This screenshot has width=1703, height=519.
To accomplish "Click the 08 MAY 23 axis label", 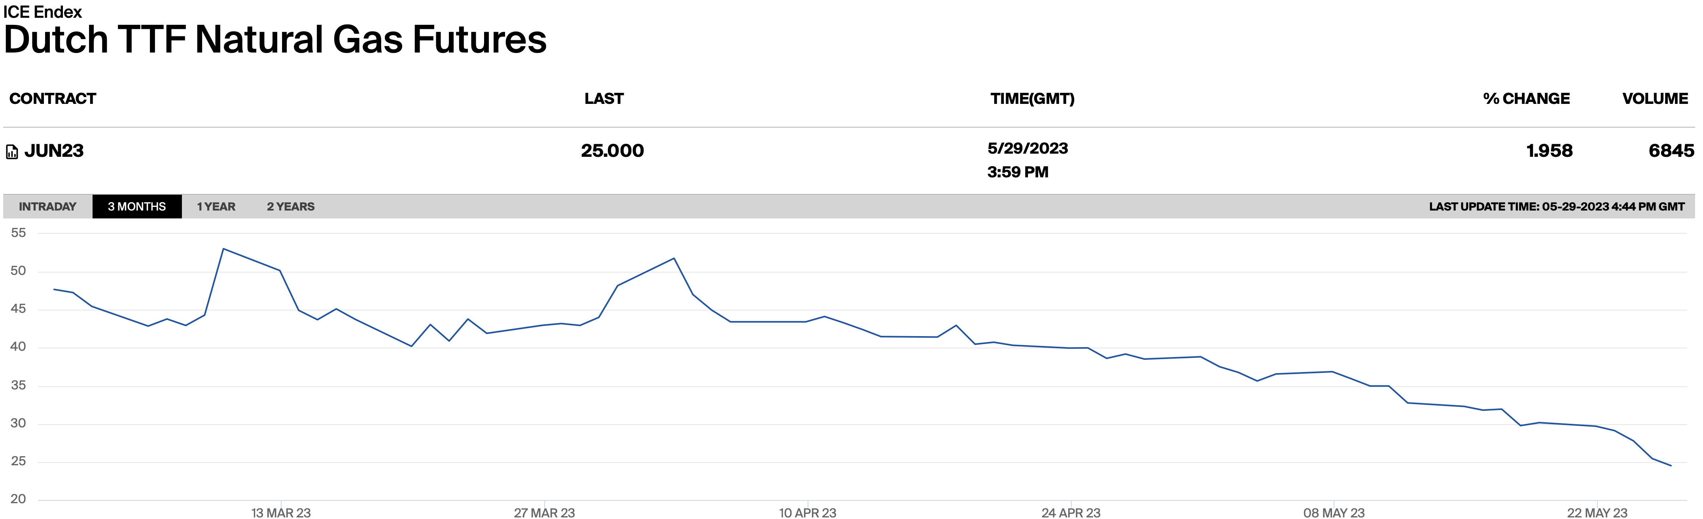I will 1334,512.
